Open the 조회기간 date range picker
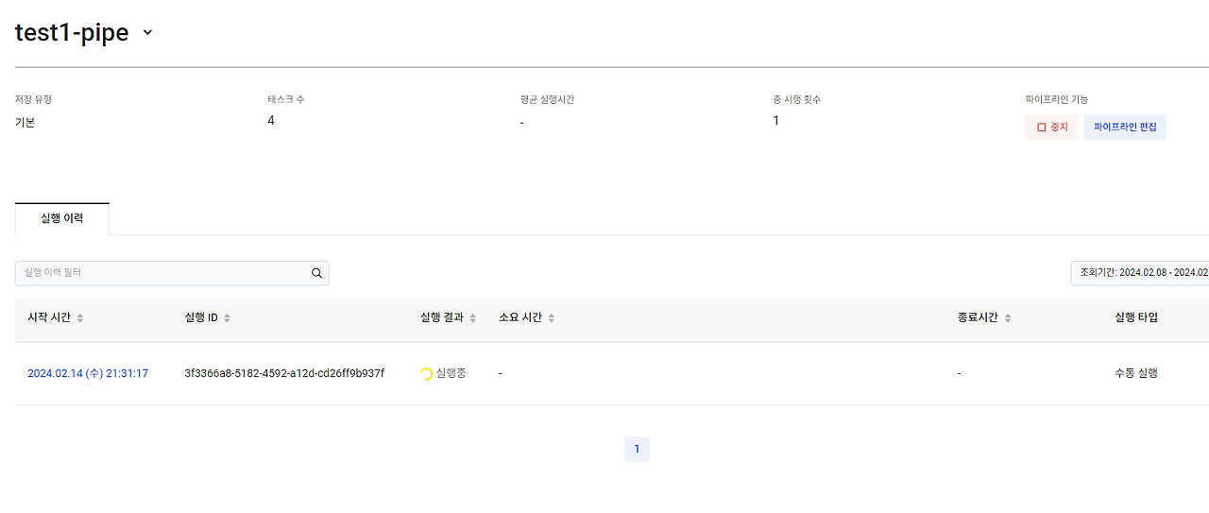The height and width of the screenshot is (513, 1209). (1139, 273)
